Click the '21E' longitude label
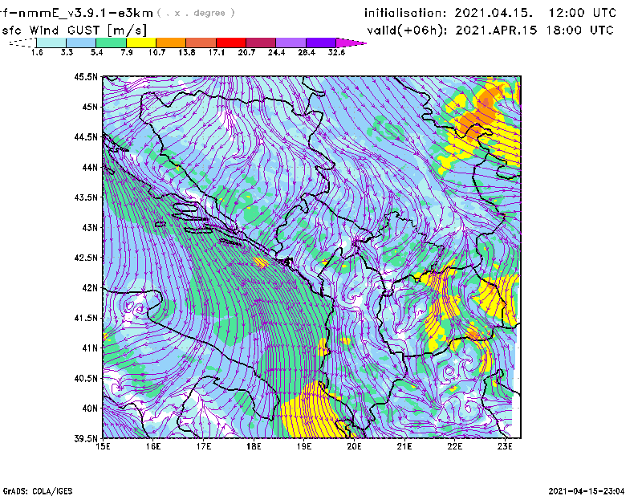This screenshot has width=642, height=496. click(404, 446)
